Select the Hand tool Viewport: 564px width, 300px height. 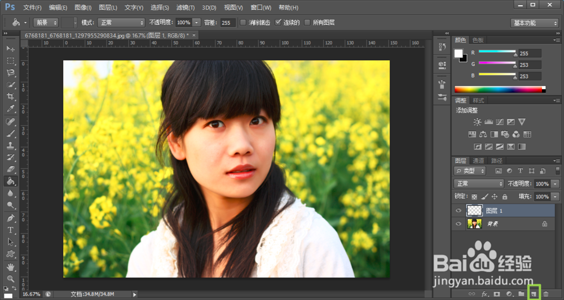point(11,267)
